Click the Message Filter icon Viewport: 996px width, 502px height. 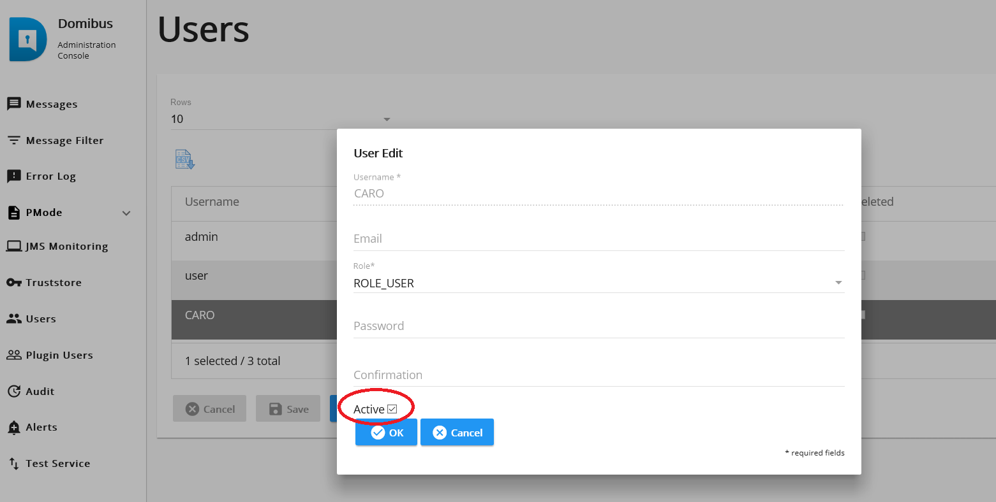[13, 140]
